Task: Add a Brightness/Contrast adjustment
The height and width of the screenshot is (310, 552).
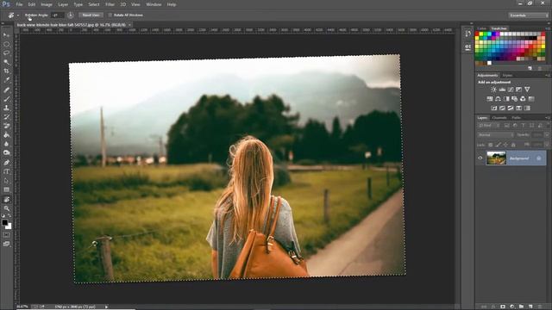Action: pyautogui.click(x=493, y=90)
